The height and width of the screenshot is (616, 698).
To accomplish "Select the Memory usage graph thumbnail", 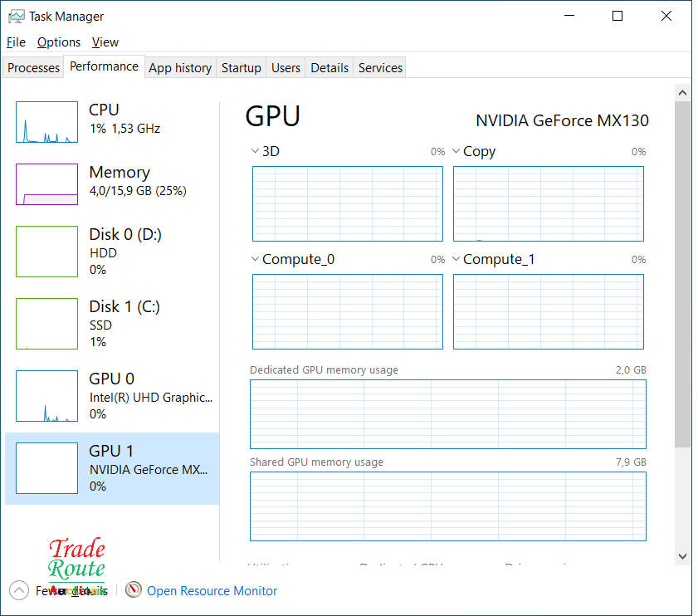I will pos(46,183).
